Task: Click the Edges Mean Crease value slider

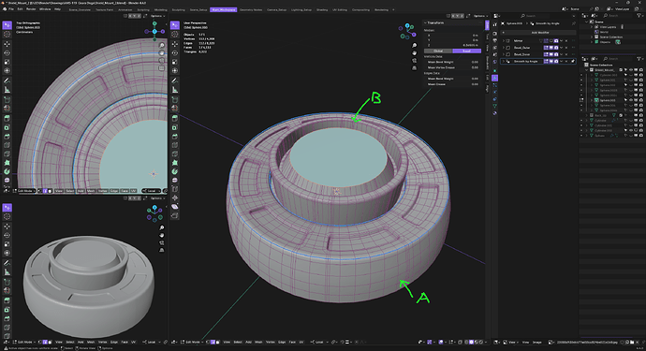Action: (452, 84)
